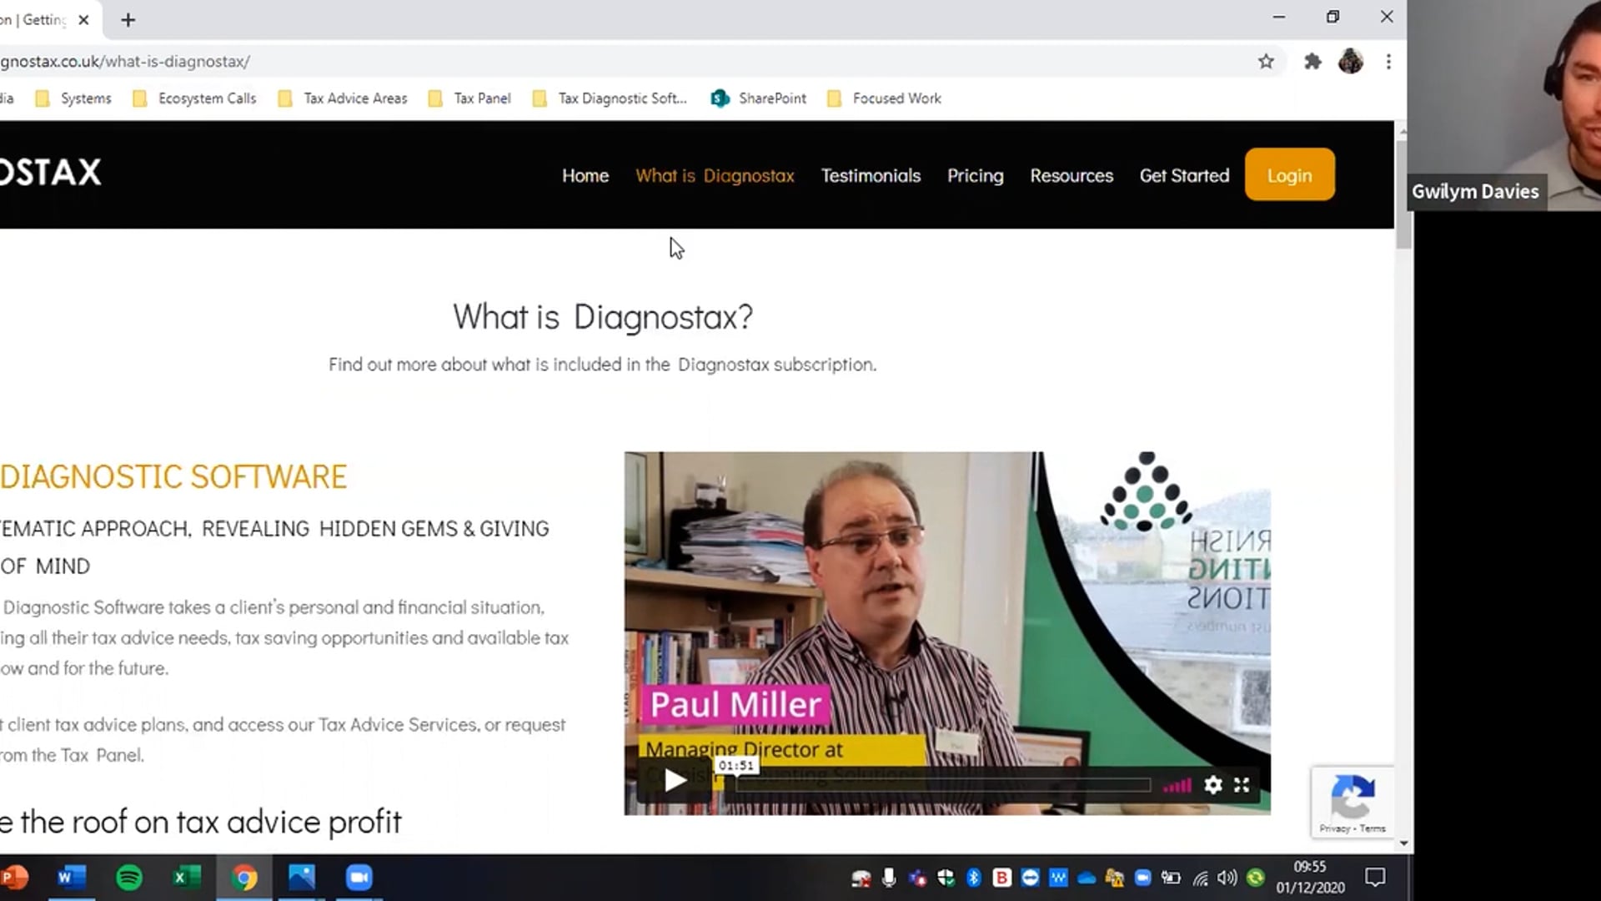Image resolution: width=1601 pixels, height=901 pixels.
Task: Click the scrollbar down arrow
Action: click(x=1404, y=843)
